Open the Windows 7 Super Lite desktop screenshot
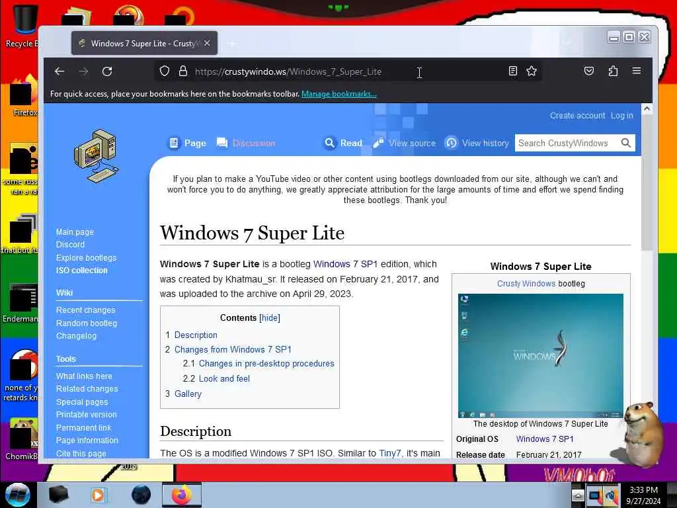 point(541,356)
